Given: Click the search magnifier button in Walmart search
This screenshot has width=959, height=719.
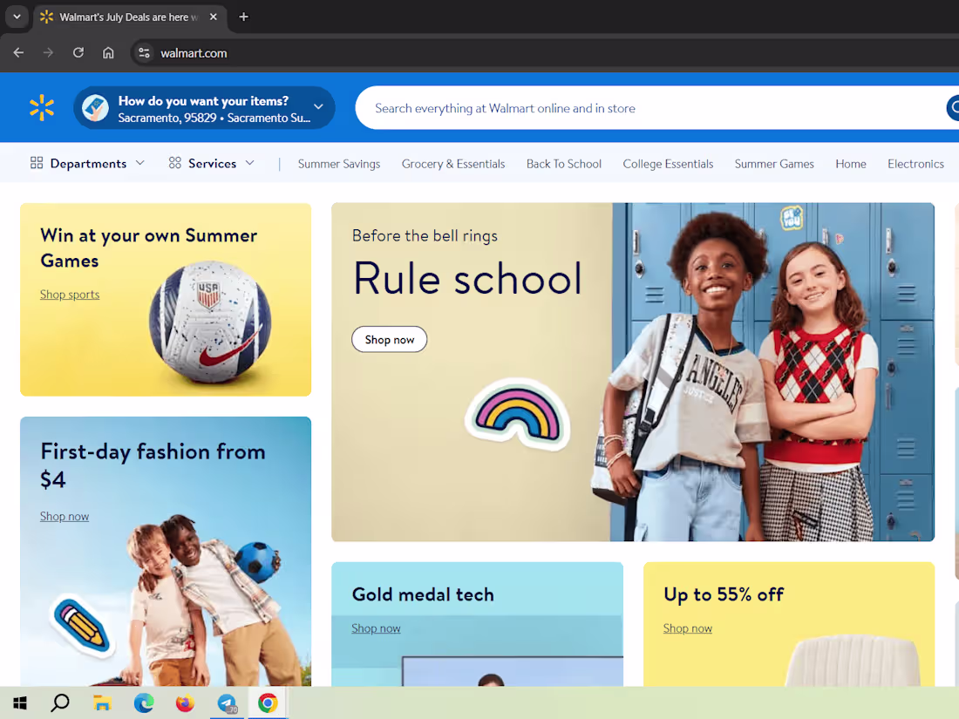Looking at the screenshot, I should click(x=953, y=107).
